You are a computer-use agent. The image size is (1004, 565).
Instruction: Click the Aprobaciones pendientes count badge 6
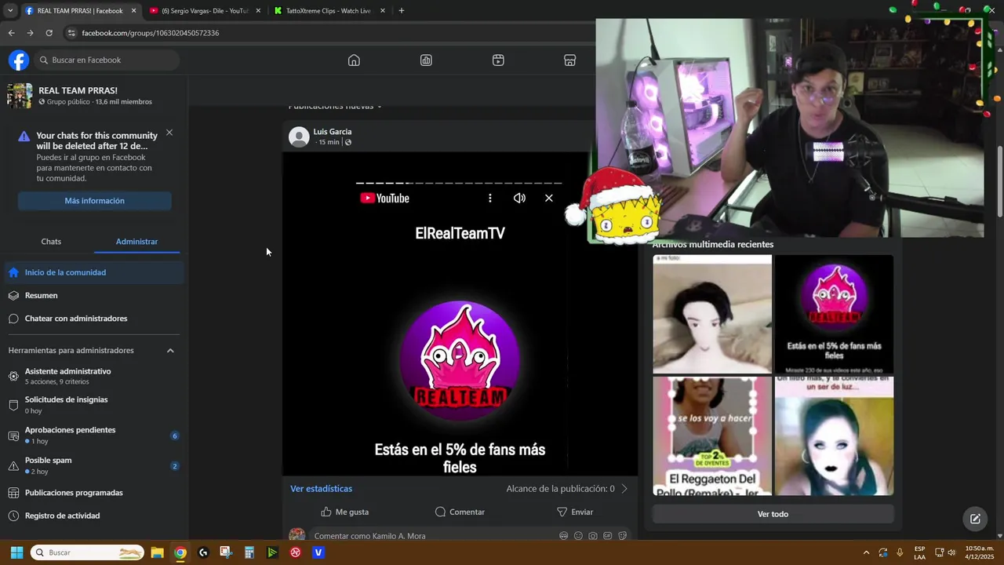(175, 436)
